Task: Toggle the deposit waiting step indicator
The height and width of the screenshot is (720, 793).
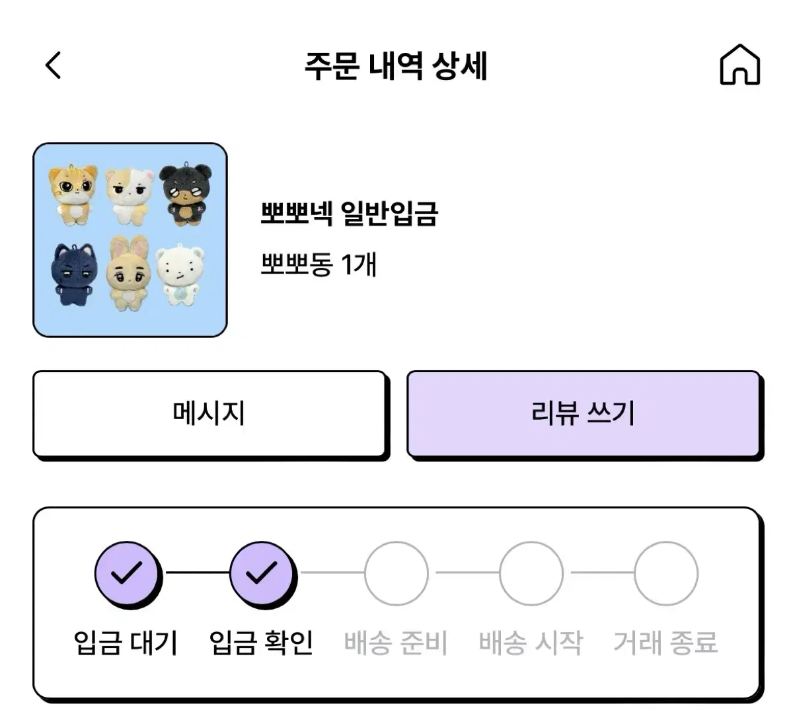Action: coord(126,575)
